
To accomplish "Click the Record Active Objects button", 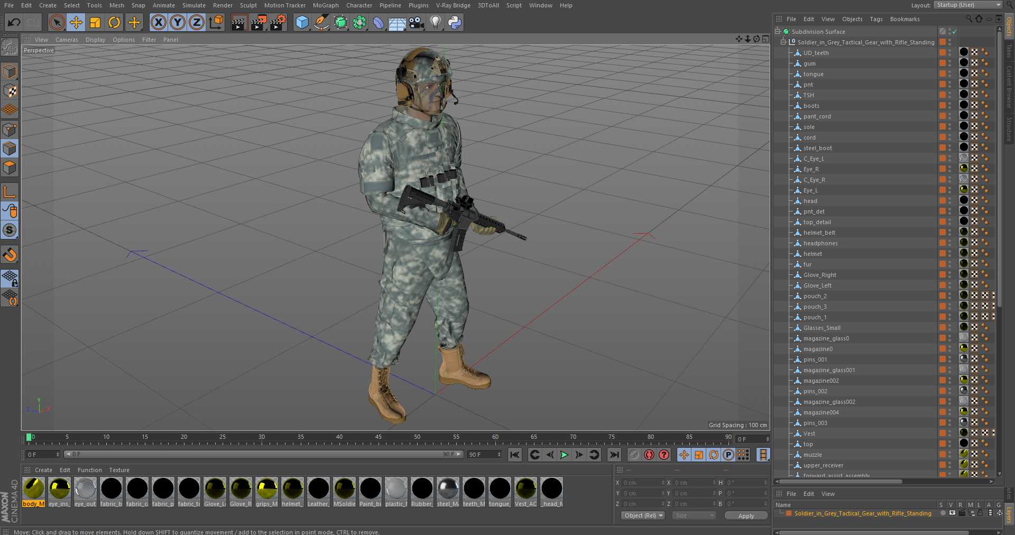I will [x=634, y=455].
